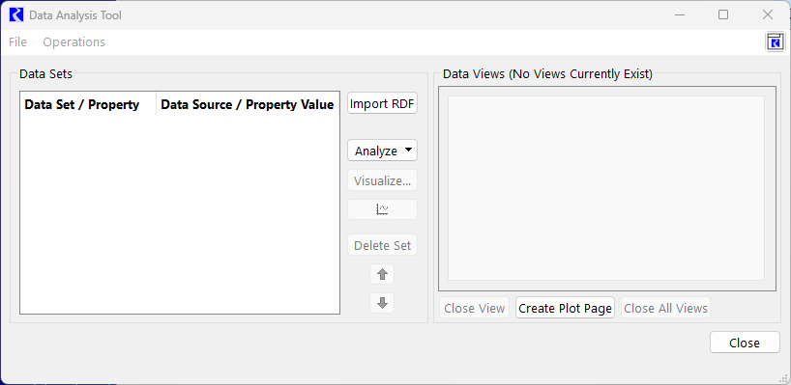
Task: Open the Analyze dropdown
Action: coord(382,151)
